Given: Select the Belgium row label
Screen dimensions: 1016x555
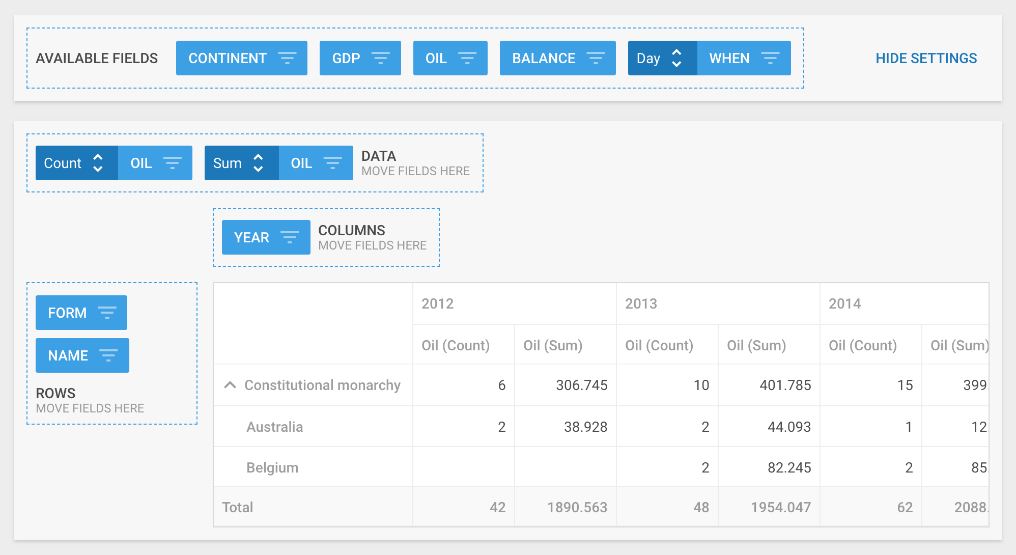Looking at the screenshot, I should [272, 467].
